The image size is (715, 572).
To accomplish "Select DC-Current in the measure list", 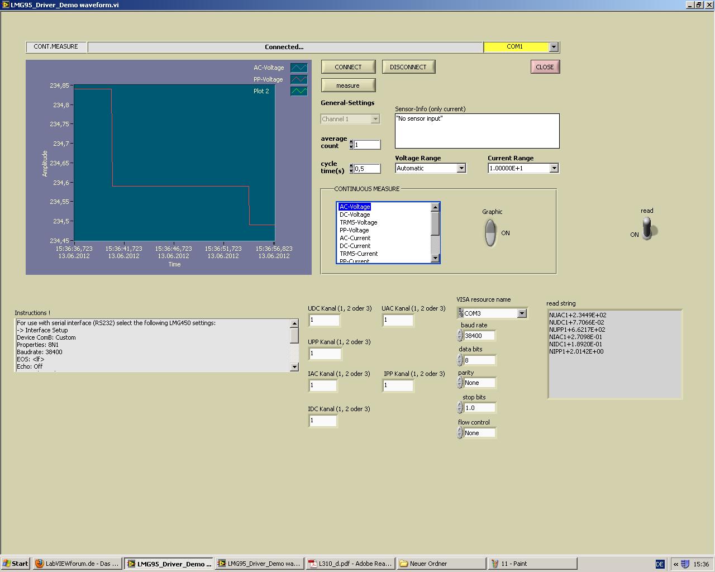I will [355, 246].
